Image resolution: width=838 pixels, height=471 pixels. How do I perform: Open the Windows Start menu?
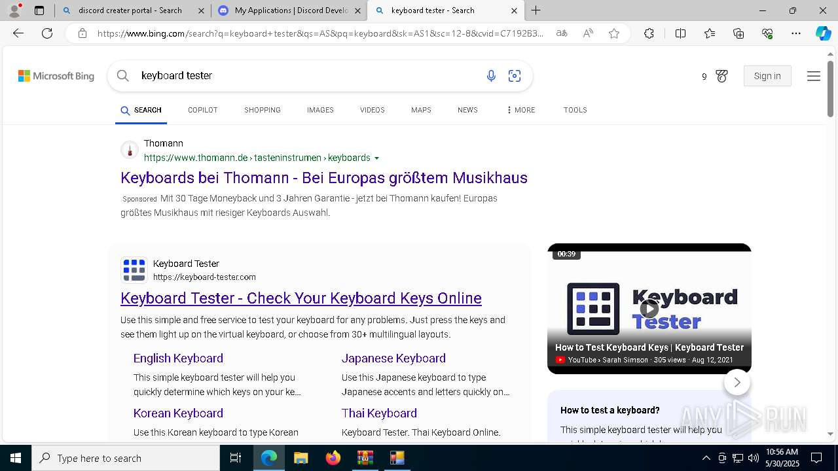(16, 458)
